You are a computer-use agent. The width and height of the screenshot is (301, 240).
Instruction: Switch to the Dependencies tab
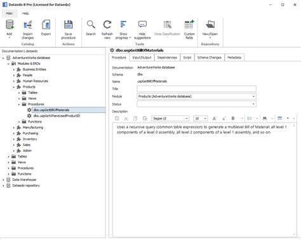point(167,58)
